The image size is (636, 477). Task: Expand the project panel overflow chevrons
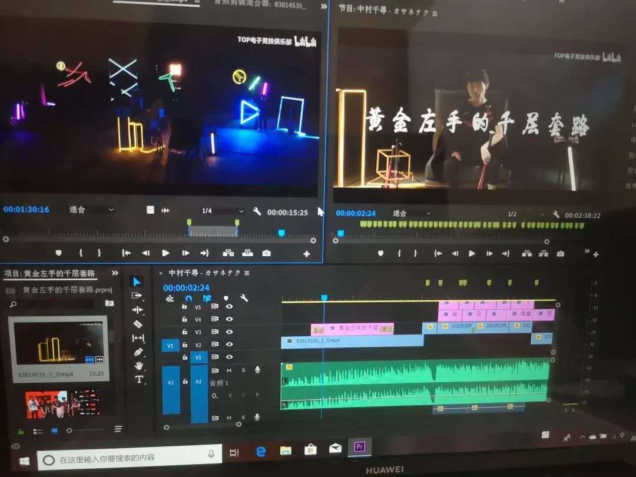coord(115,273)
